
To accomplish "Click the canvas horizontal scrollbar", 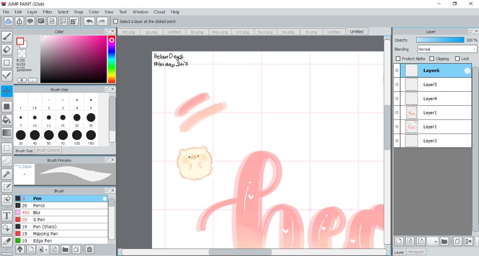I will click(240, 252).
